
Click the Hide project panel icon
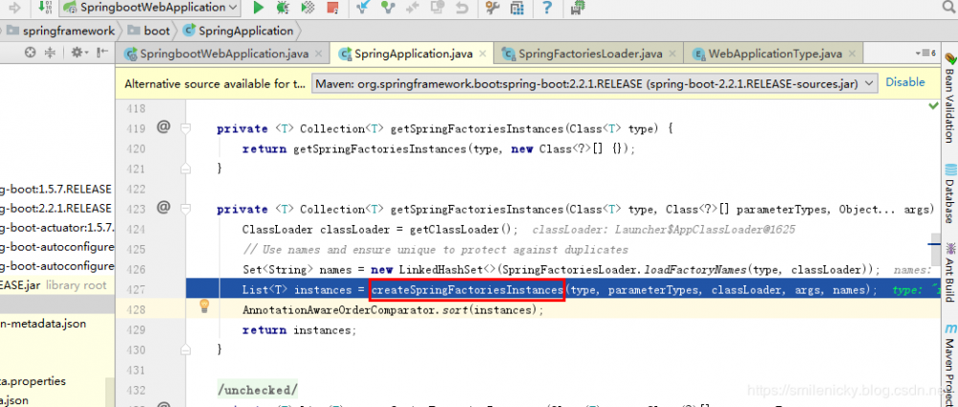pos(103,53)
